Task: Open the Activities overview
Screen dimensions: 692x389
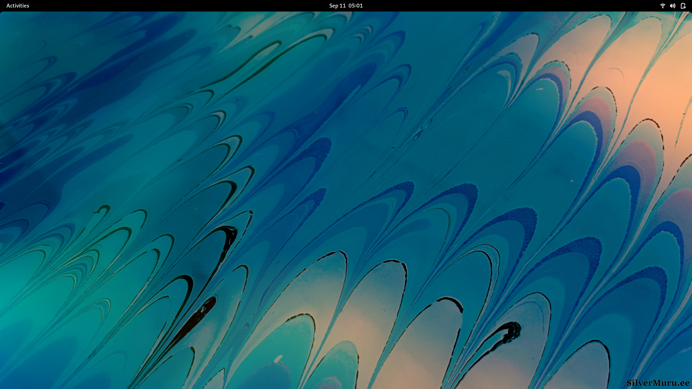Action: point(18,6)
